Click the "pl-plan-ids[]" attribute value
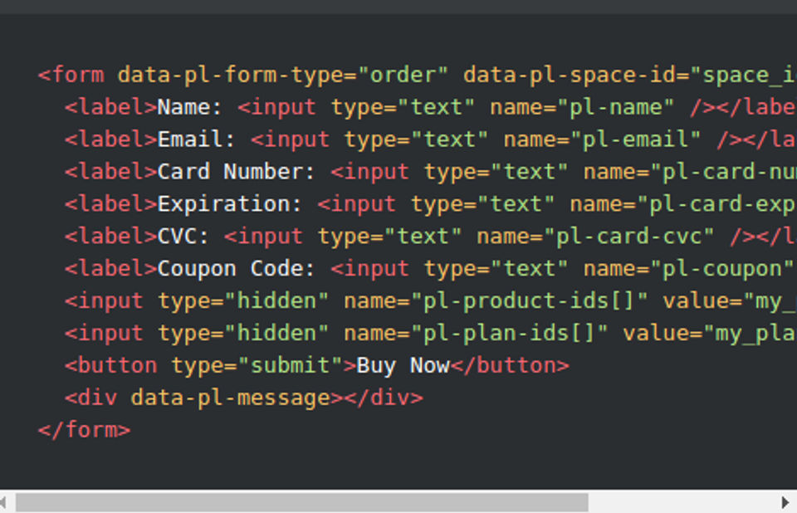The width and height of the screenshot is (797, 513). 509,334
